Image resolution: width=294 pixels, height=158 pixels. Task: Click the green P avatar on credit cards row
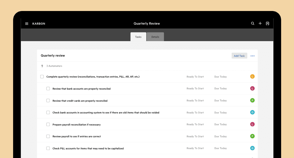pyautogui.click(x=252, y=100)
